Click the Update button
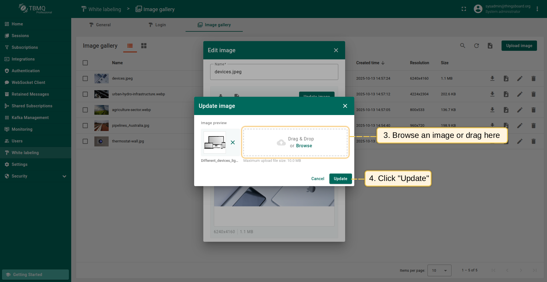 coord(340,179)
